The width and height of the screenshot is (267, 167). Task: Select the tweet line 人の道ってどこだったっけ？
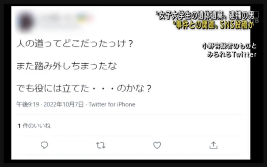(x=75, y=44)
